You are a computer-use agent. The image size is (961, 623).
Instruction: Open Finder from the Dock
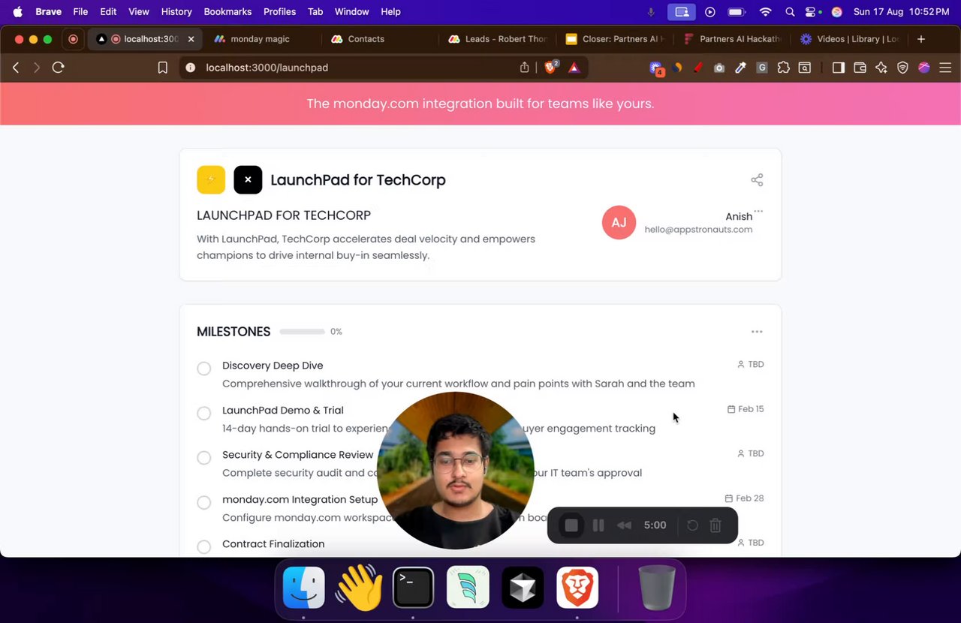(x=304, y=587)
